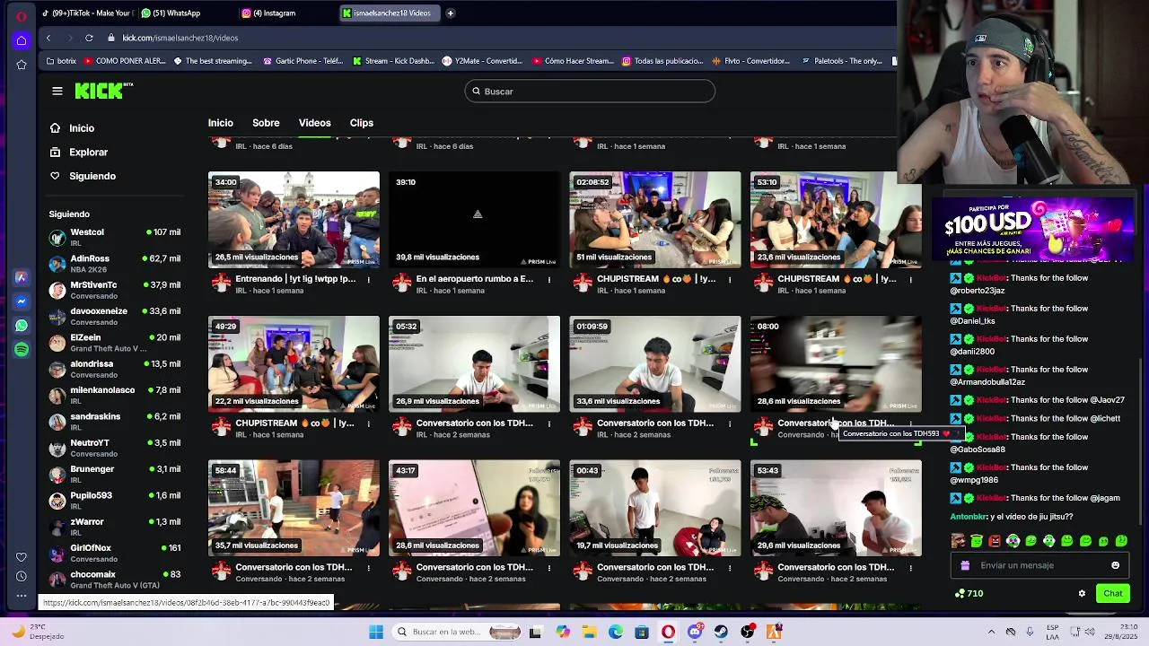This screenshot has height=646, width=1149.
Task: Open Y2Mate bookmark
Action: click(482, 61)
